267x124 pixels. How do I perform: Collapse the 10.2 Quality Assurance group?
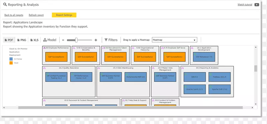[44, 68]
